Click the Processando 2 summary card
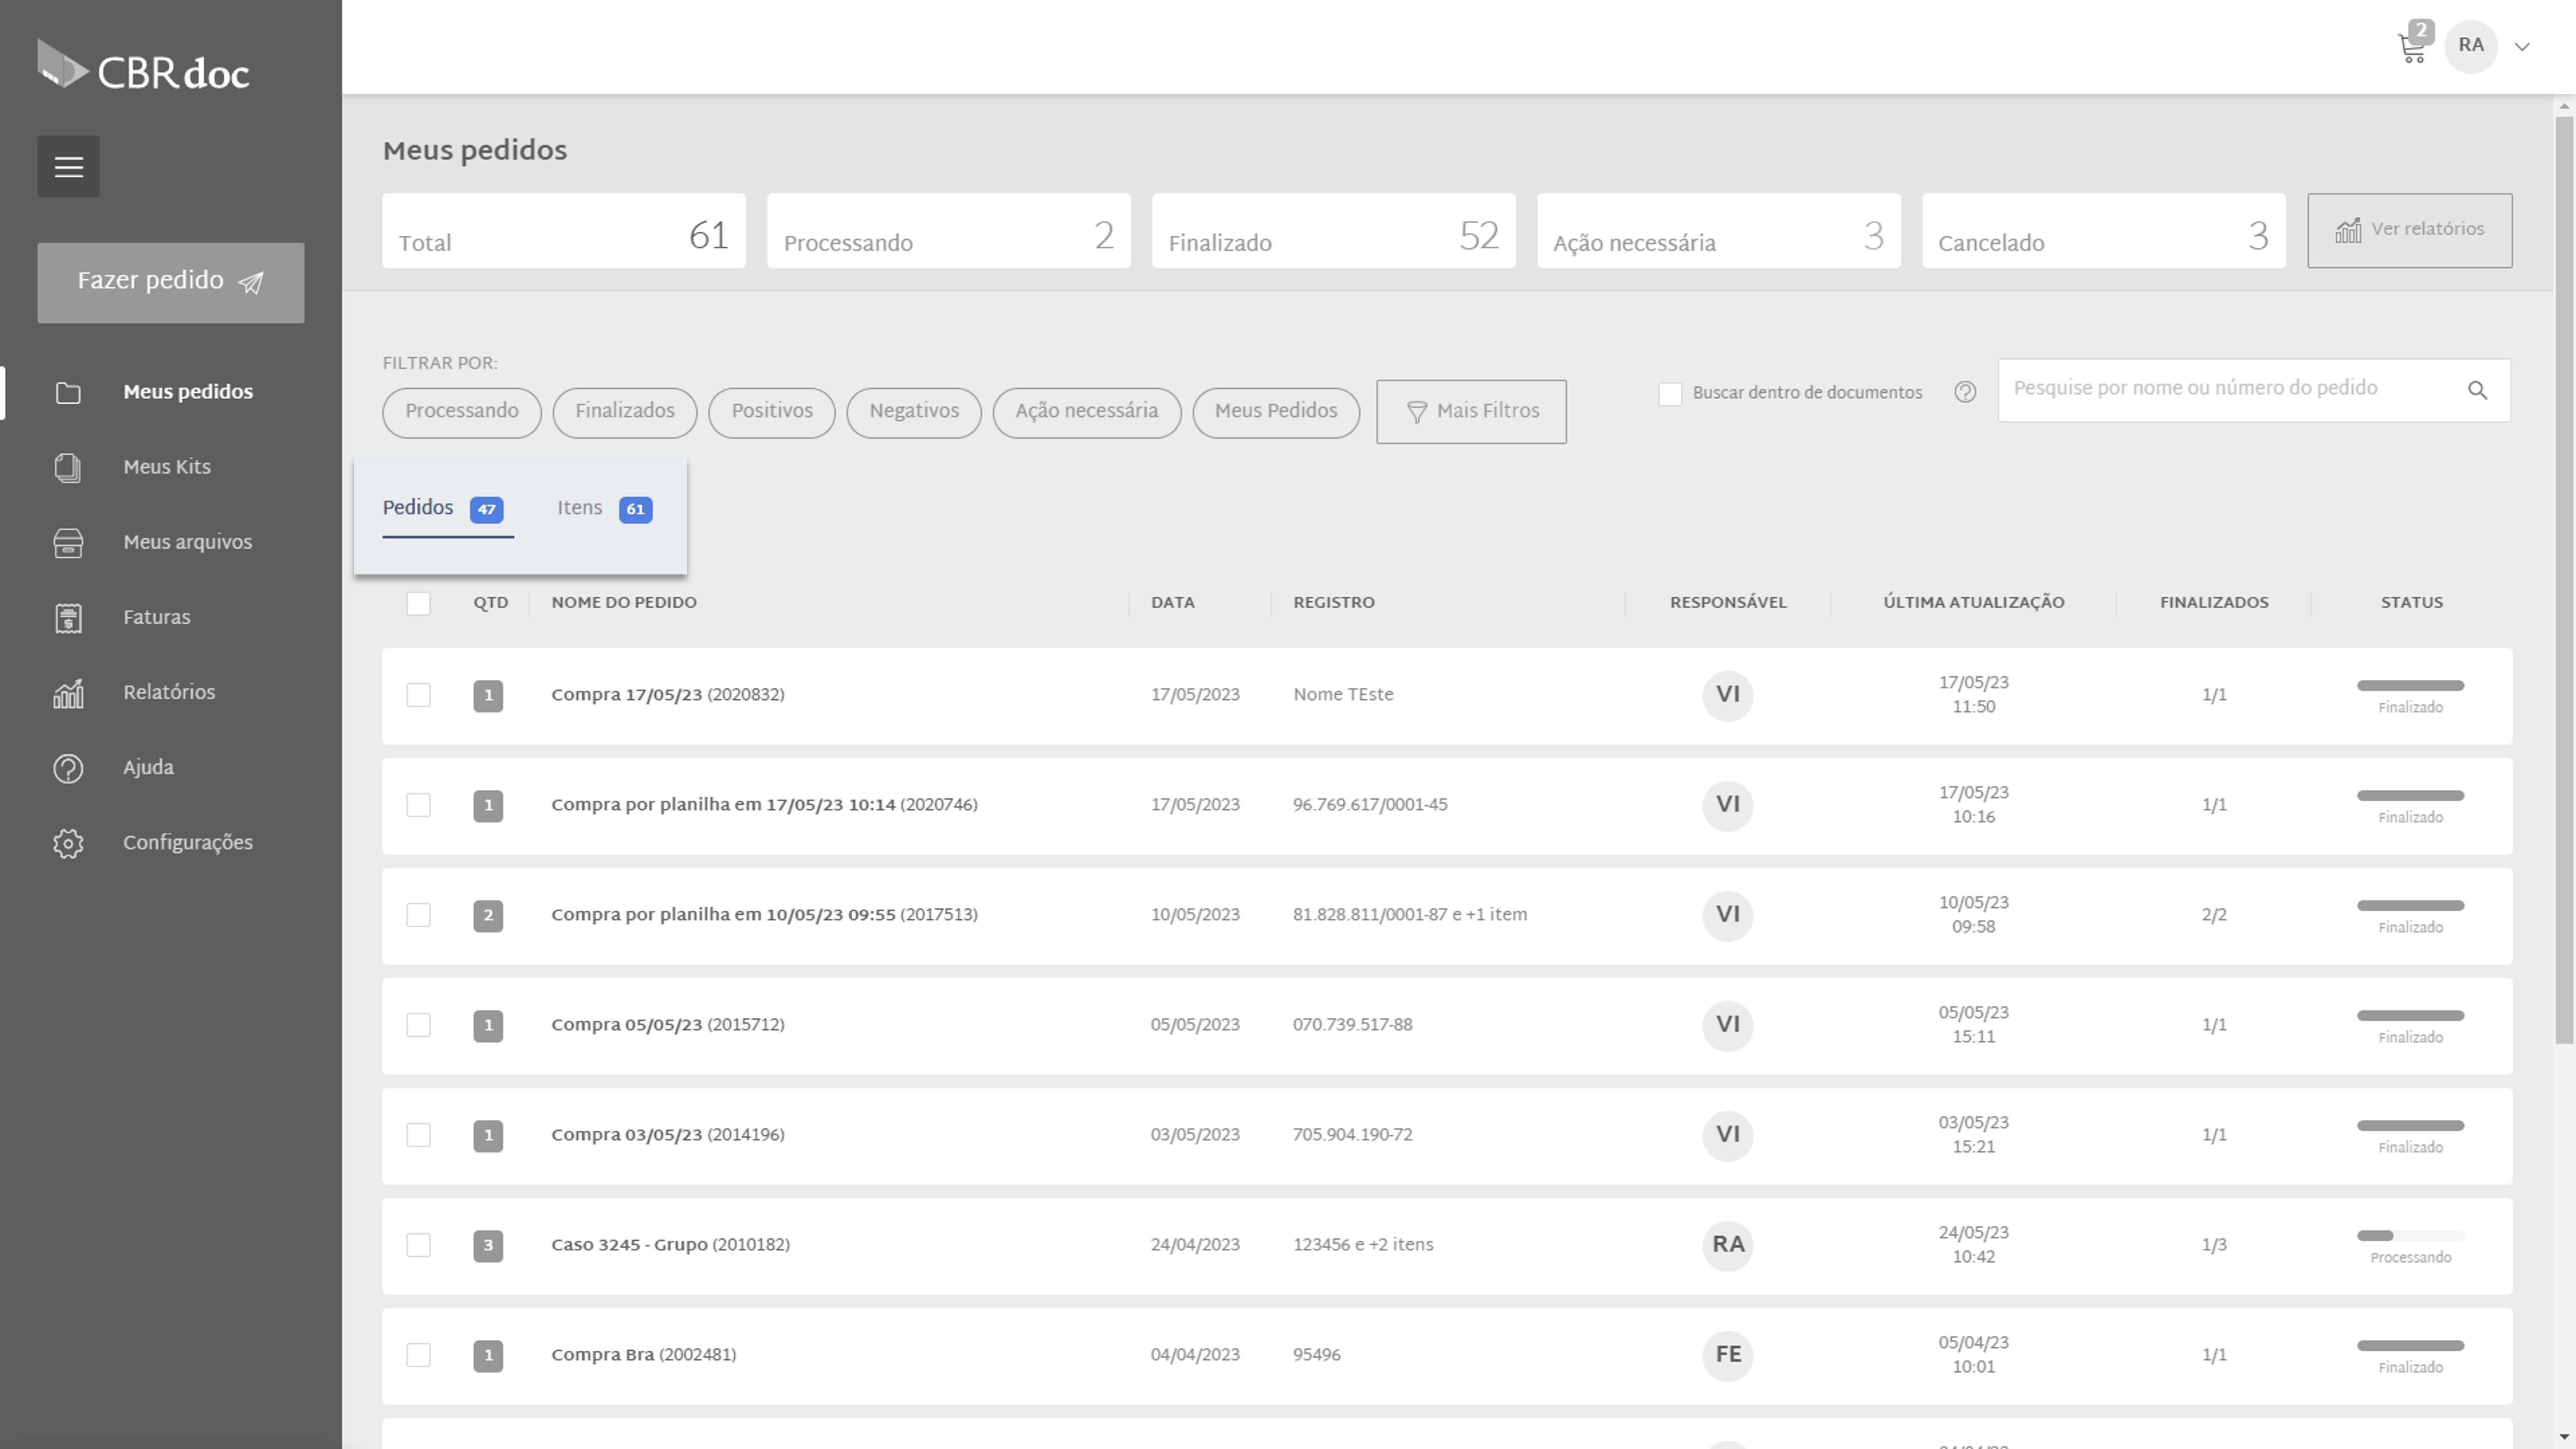The width and height of the screenshot is (2576, 1449). point(948,231)
